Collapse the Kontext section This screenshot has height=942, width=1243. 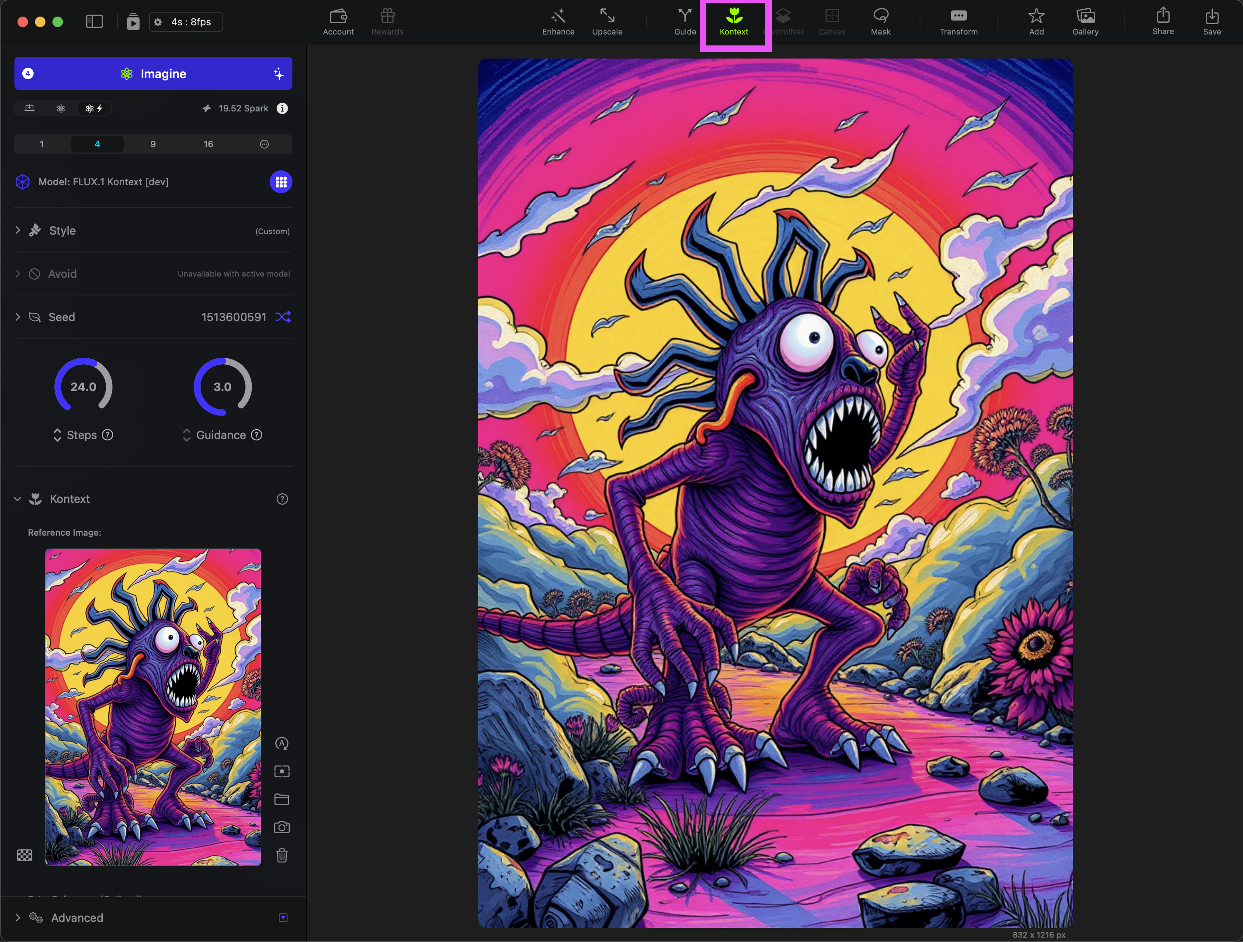coord(18,499)
